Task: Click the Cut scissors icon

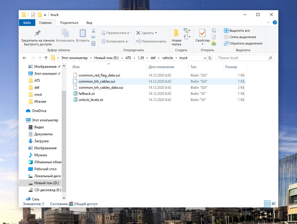Action: 93,31
